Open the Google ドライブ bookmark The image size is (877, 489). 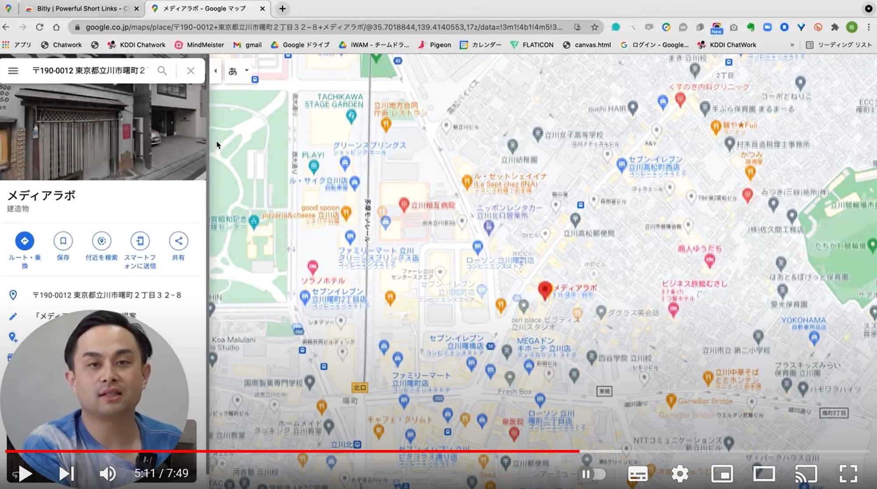[300, 45]
